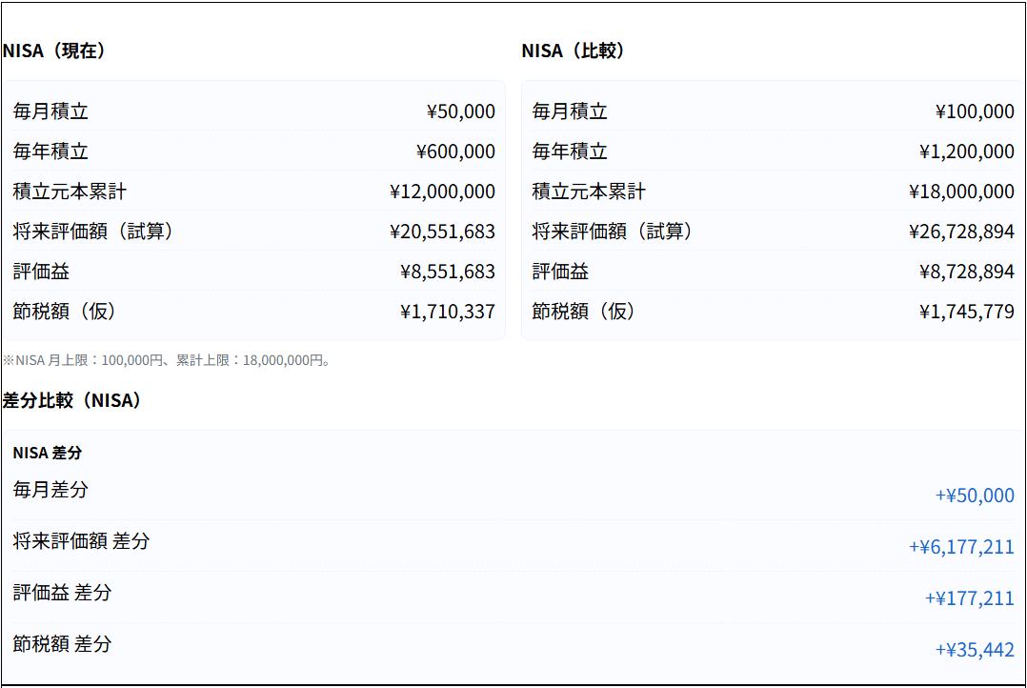Select the +¥6,177,211 future valuation difference

point(961,547)
